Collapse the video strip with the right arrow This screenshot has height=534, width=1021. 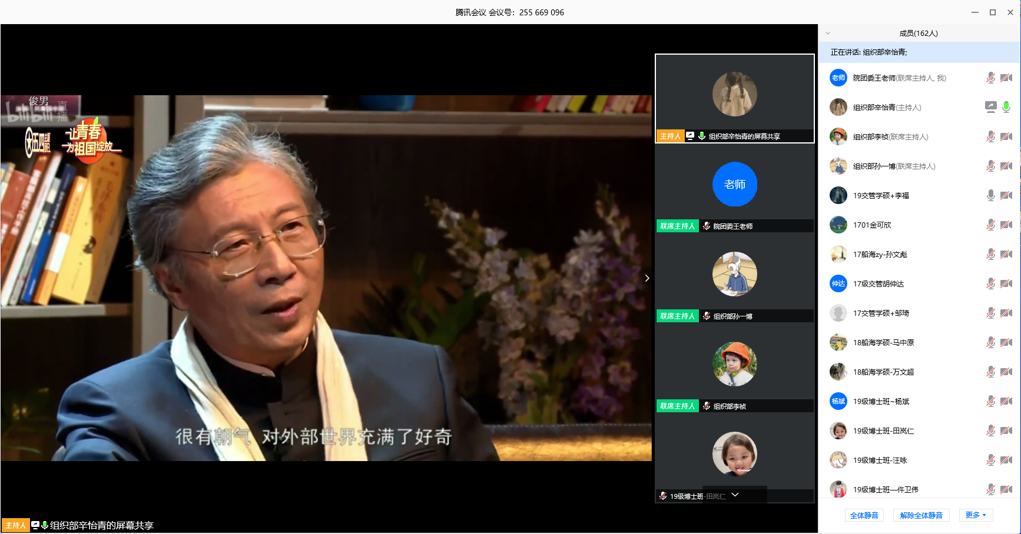coord(647,278)
